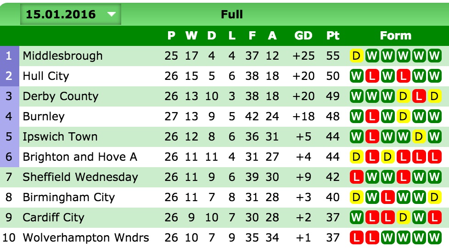Open the 15.01.2016 date dropdown

(x=71, y=14)
